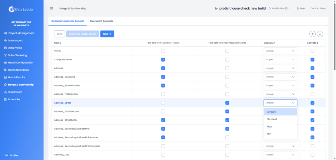Open the Contact Sales link

click(x=318, y=8)
